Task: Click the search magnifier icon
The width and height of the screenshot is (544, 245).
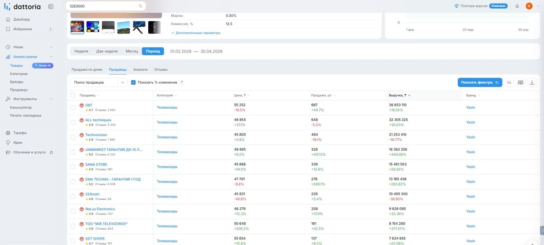Action: pyautogui.click(x=141, y=6)
